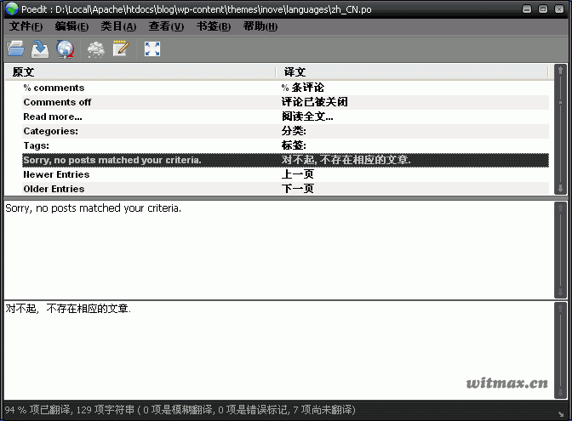Click the up arrow of string list scrollbar
The height and width of the screenshot is (421, 572).
pyautogui.click(x=561, y=70)
